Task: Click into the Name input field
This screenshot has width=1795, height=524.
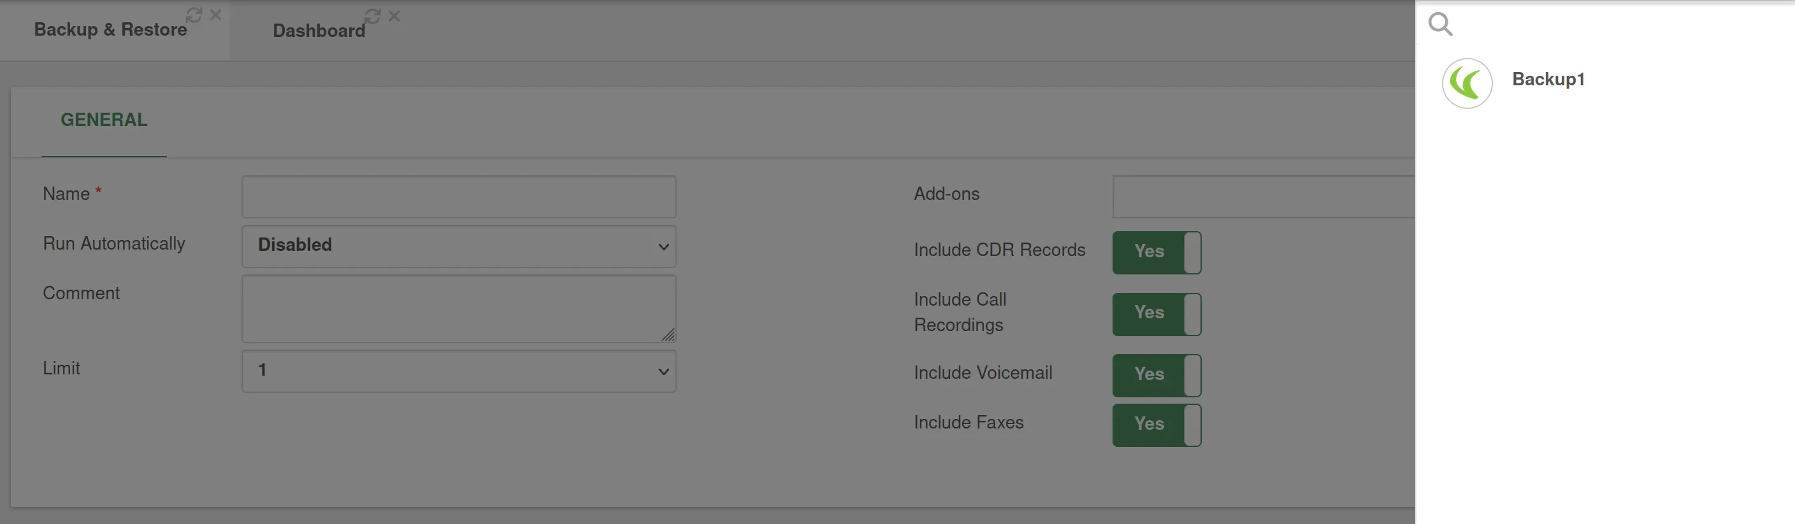Action: [x=459, y=197]
